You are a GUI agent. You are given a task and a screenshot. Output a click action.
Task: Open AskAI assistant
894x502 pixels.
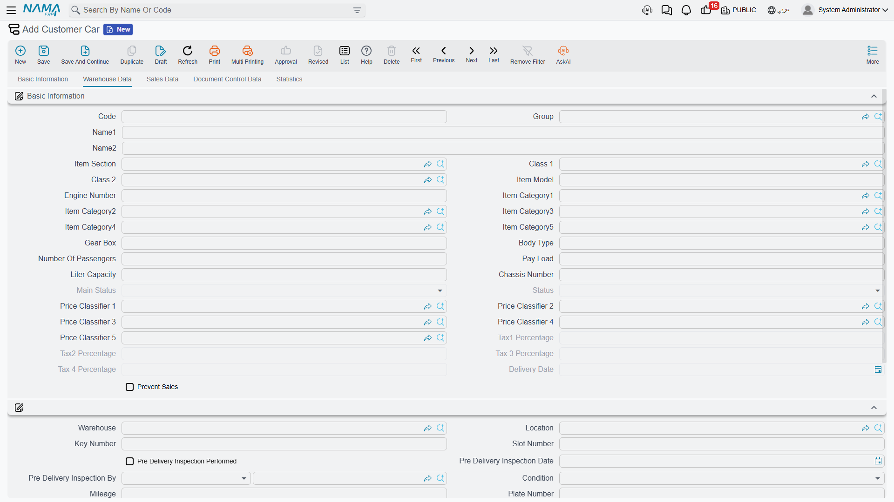[x=563, y=54]
